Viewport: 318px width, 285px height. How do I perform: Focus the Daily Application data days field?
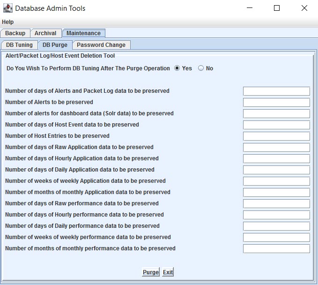click(x=276, y=170)
